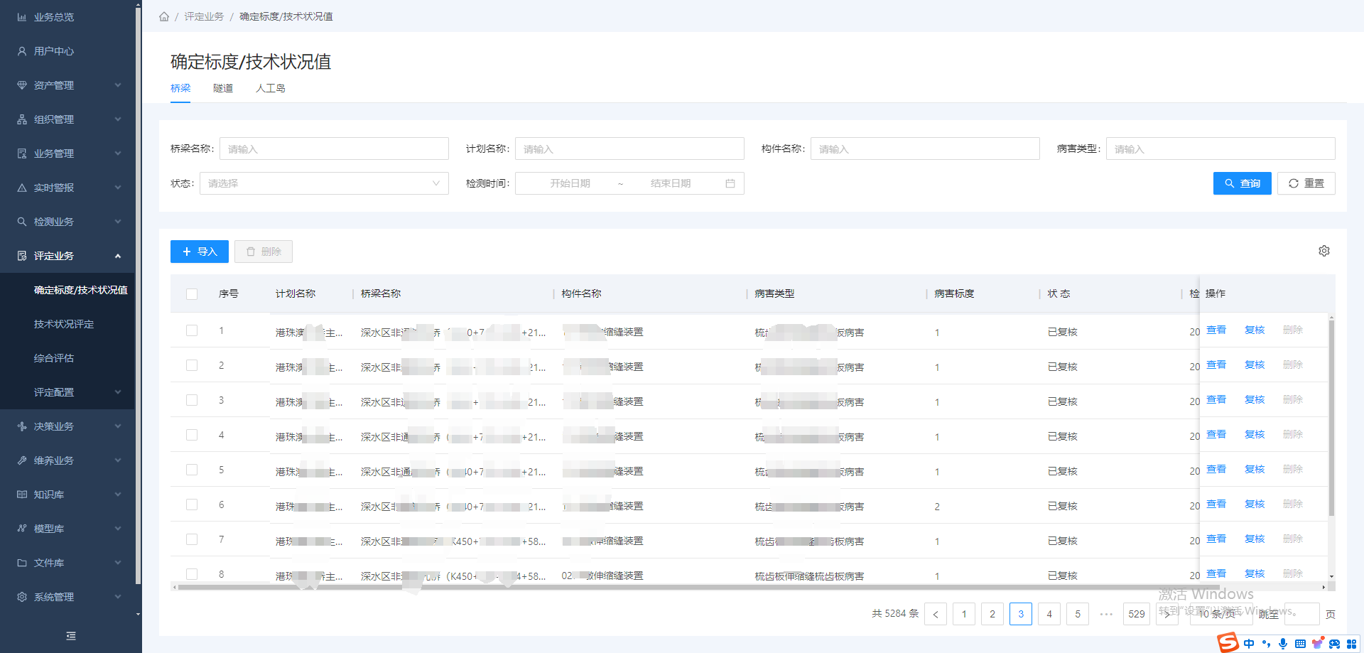Click the 中 language toggle in IME toolbar
The image size is (1364, 653).
(1249, 644)
